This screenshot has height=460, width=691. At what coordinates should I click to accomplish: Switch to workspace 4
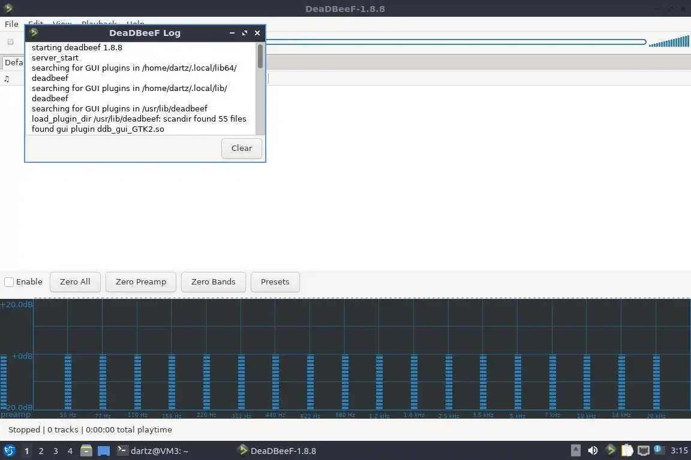pos(70,451)
